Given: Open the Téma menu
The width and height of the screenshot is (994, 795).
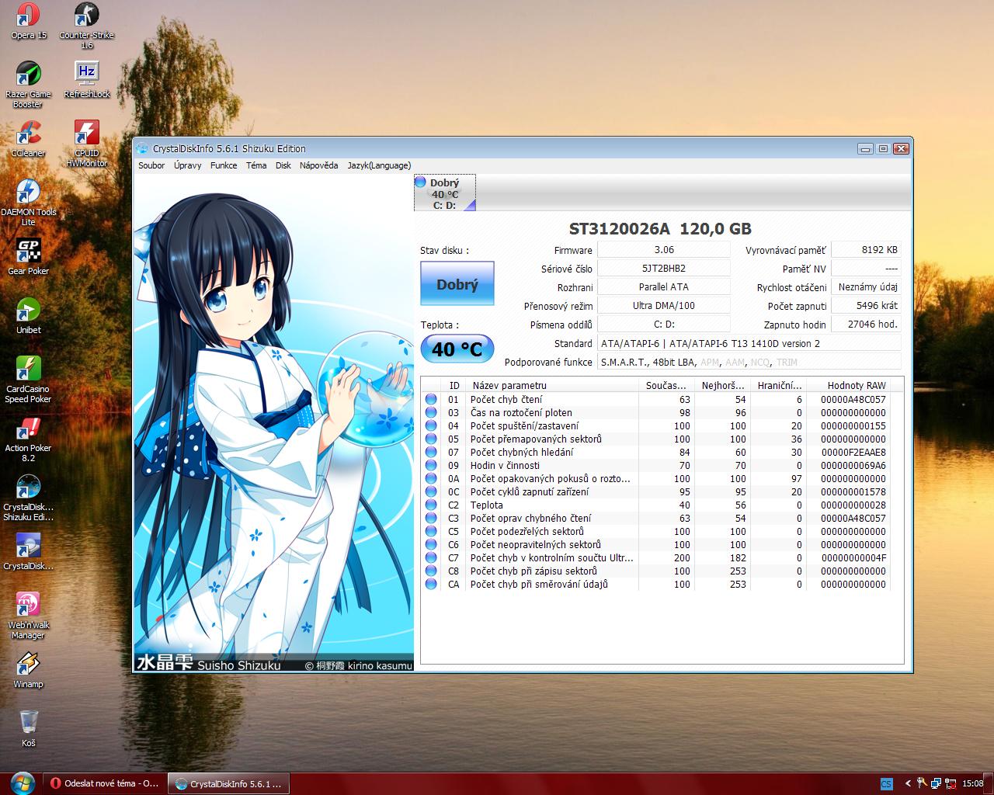Looking at the screenshot, I should 256,165.
